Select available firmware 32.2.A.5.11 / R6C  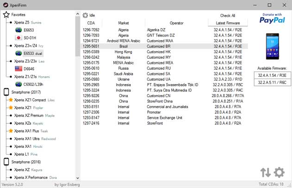[x=272, y=82]
